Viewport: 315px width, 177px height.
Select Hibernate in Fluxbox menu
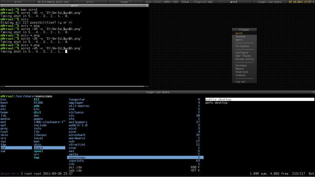(244, 72)
